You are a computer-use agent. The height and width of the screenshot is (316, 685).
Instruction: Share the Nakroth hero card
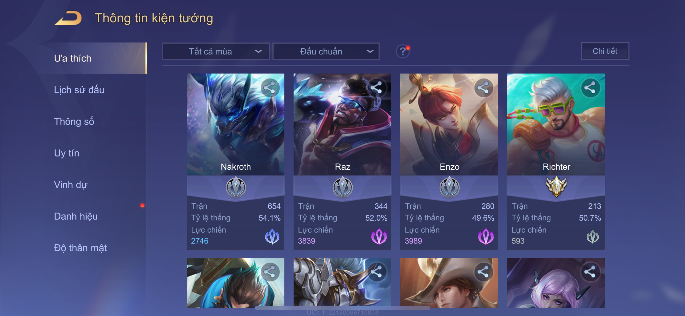point(270,88)
